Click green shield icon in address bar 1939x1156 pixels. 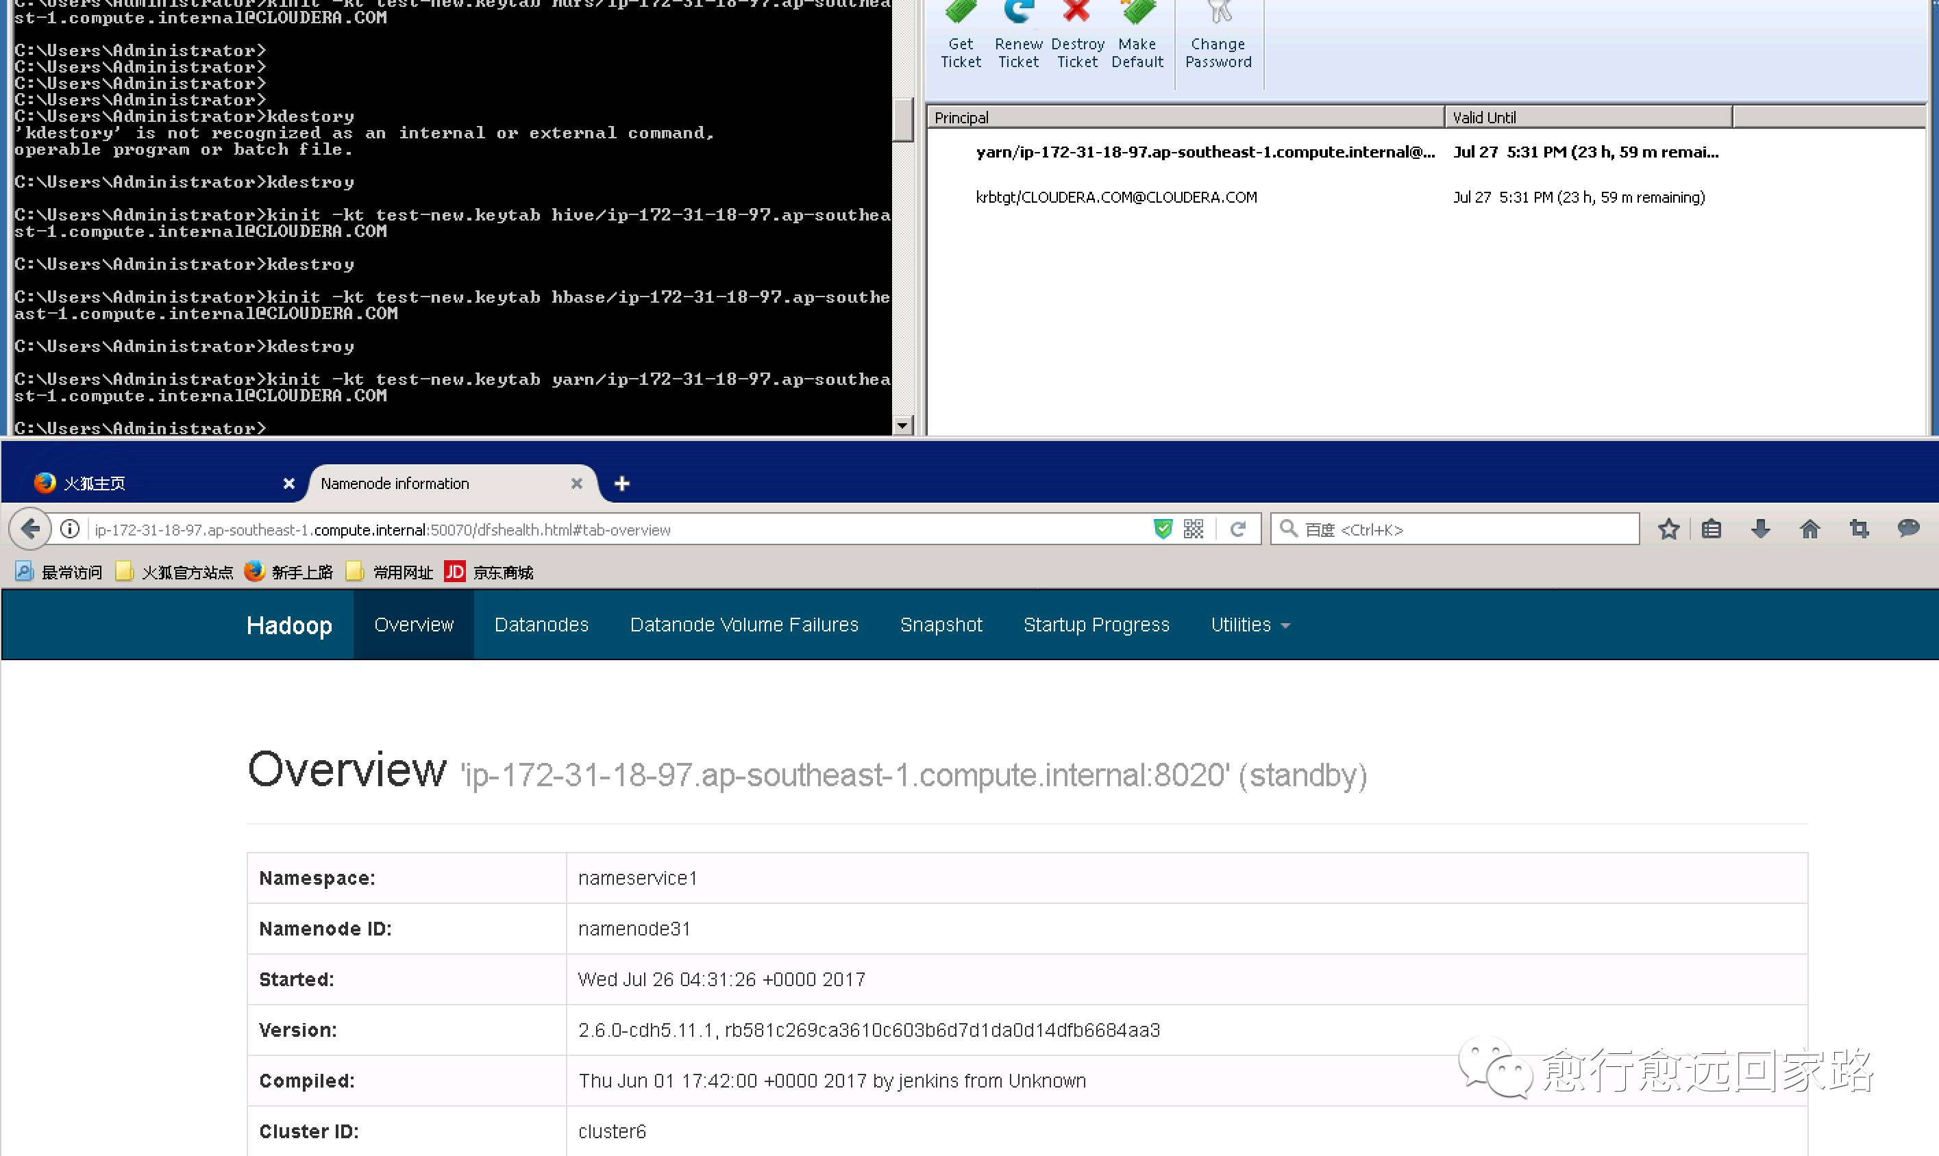pyautogui.click(x=1163, y=529)
